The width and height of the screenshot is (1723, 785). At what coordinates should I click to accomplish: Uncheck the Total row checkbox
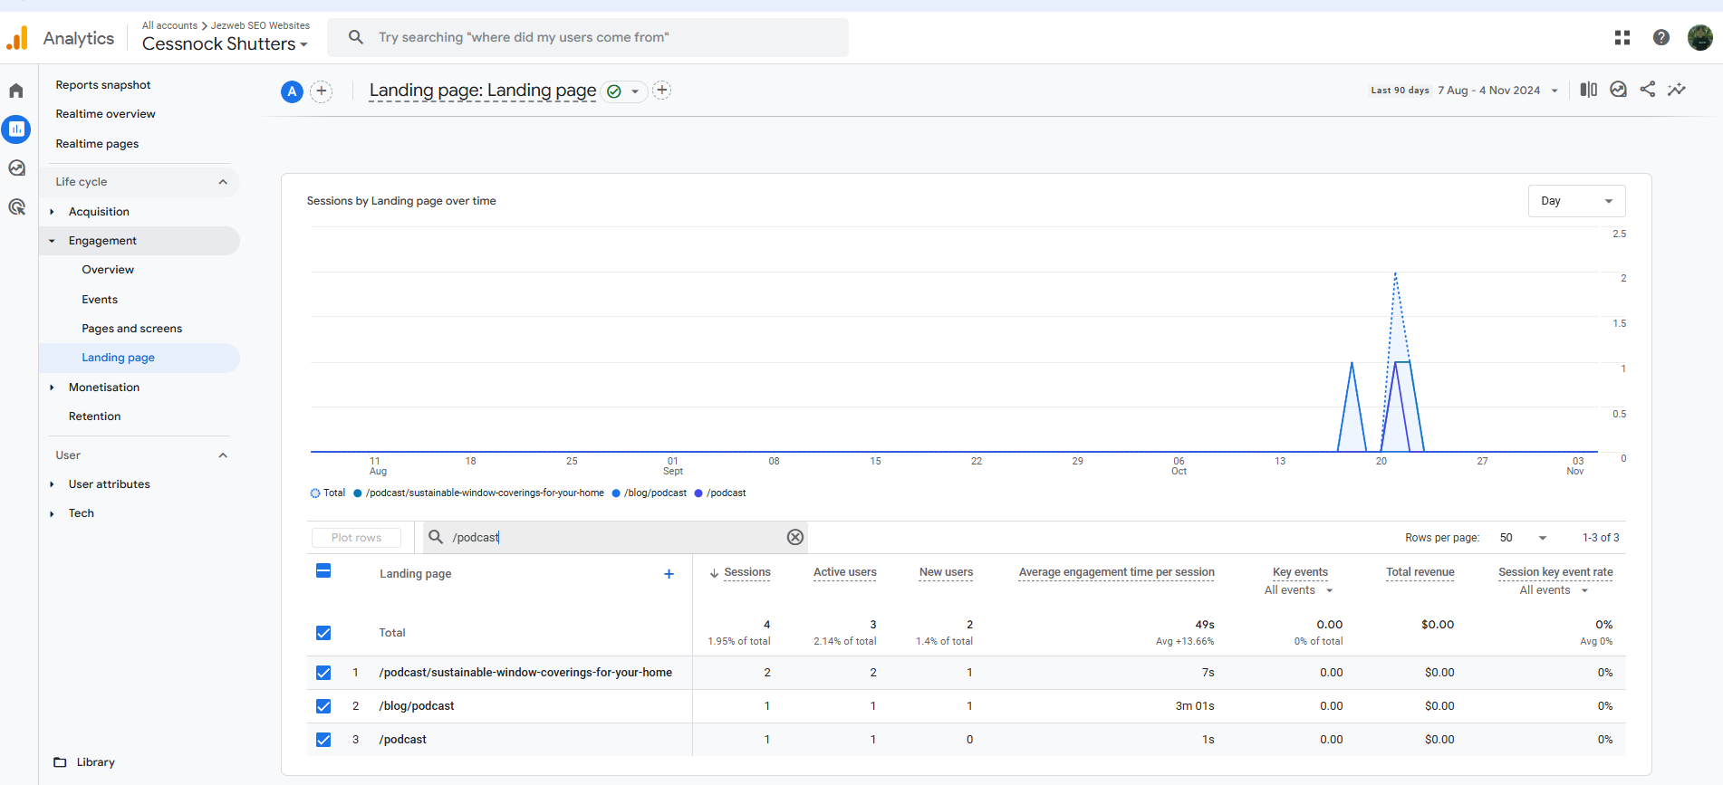(x=323, y=633)
